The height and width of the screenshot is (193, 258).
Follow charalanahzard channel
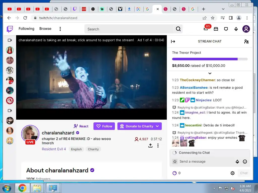tap(104, 126)
